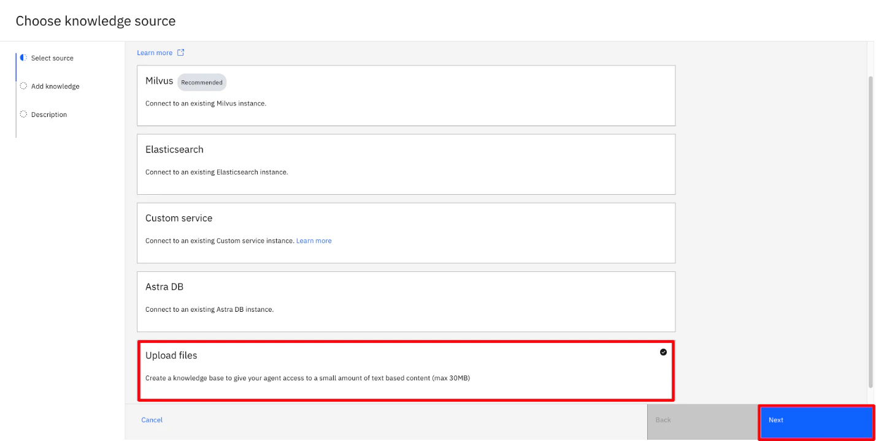Choose the Upload files source card
This screenshot has width=876, height=441.
pos(406,371)
